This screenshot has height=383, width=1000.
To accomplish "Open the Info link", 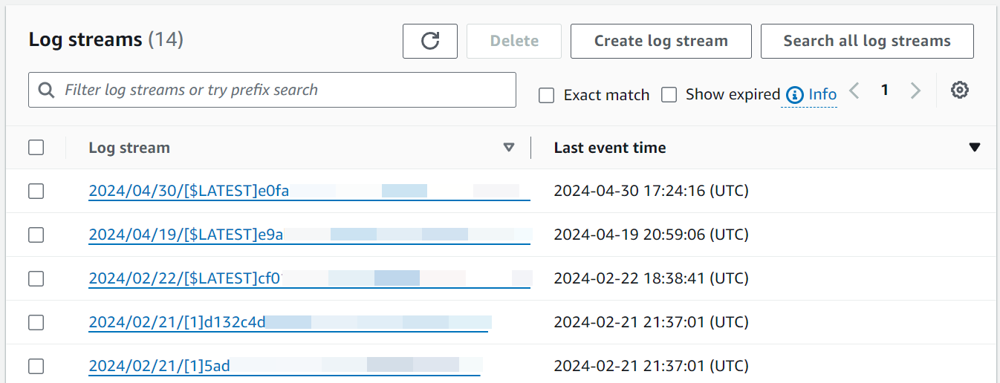I will (x=822, y=95).
